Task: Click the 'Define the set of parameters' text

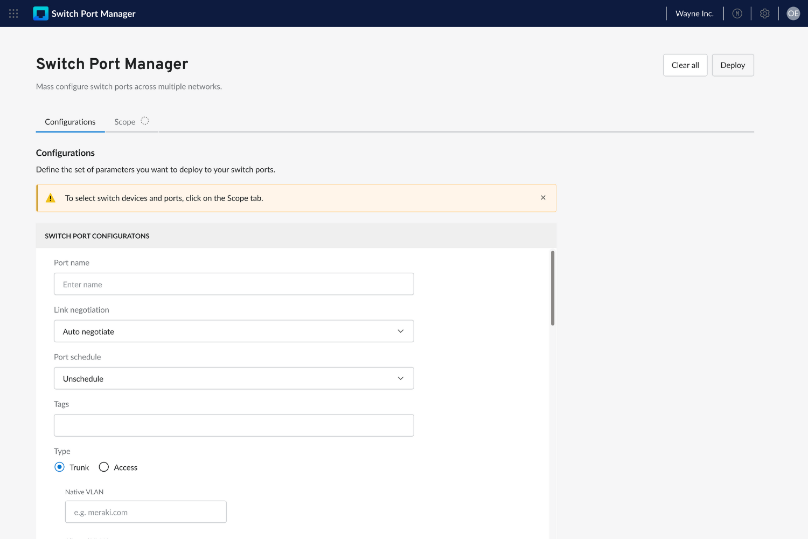Action: coord(156,169)
